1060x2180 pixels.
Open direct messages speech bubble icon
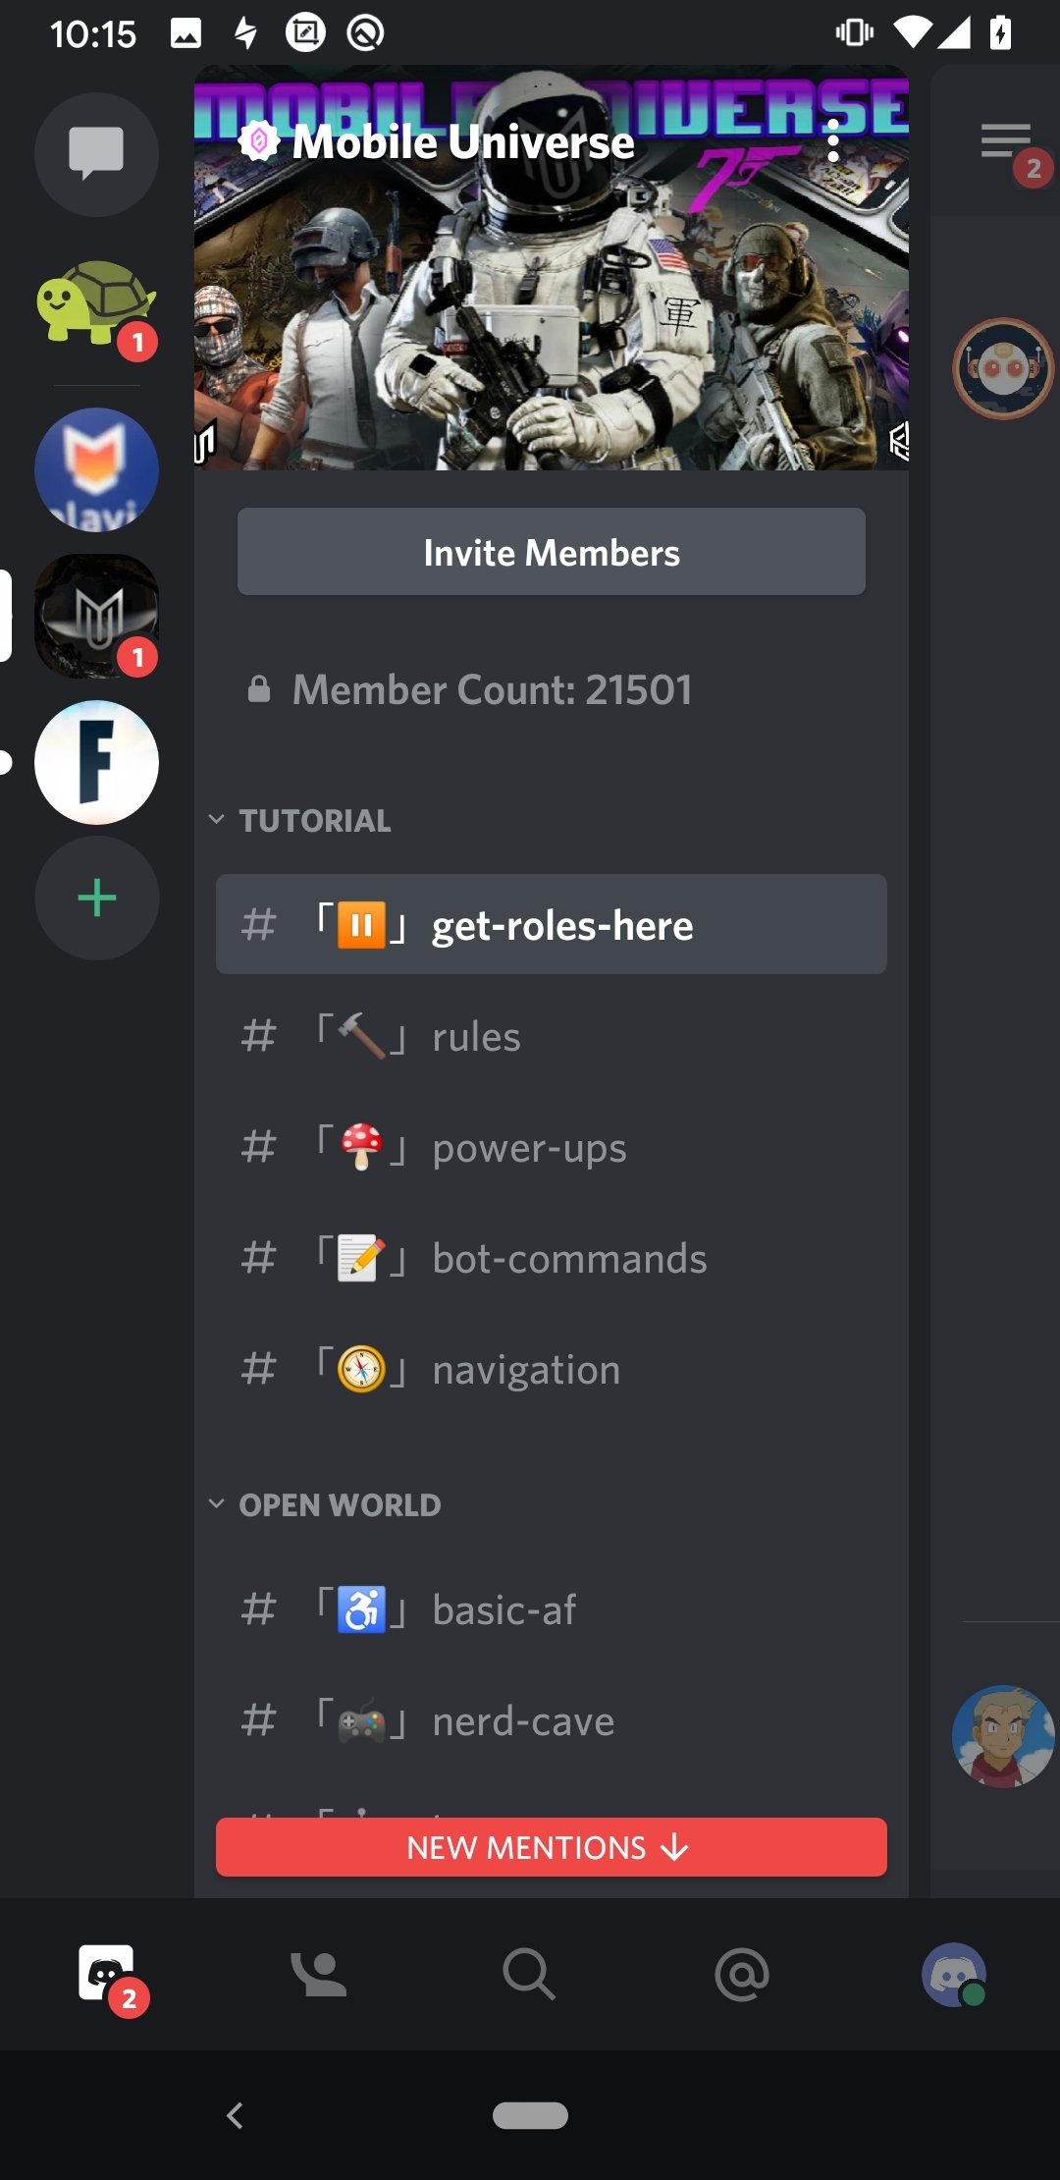[x=96, y=154]
